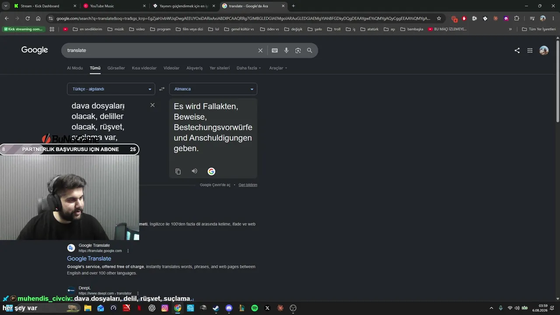Open the DeepL result options menu
The image size is (560, 315).
(138, 293)
